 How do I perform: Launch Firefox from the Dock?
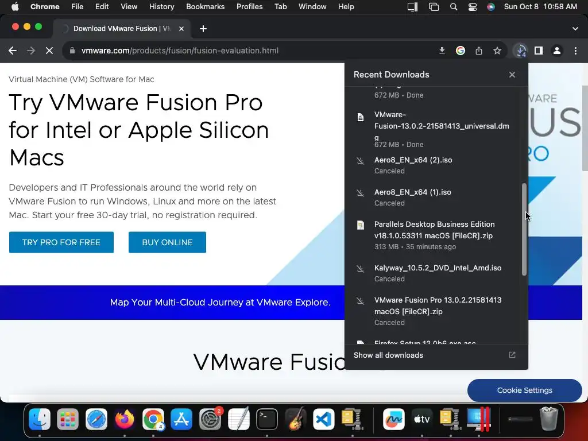pyautogui.click(x=125, y=419)
